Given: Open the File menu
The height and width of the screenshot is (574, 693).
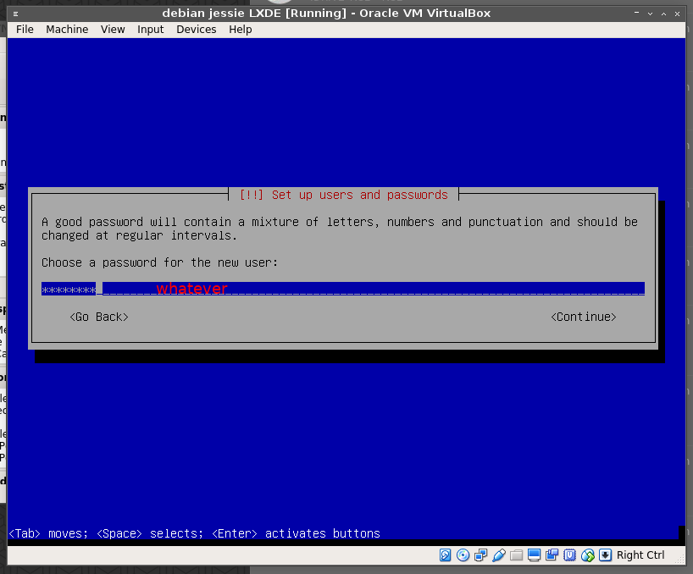Looking at the screenshot, I should (25, 30).
